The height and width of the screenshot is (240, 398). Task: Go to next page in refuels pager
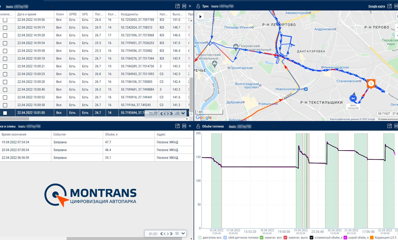(x=168, y=234)
